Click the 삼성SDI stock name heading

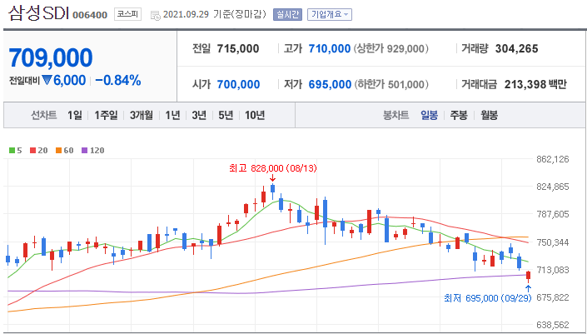(x=38, y=14)
